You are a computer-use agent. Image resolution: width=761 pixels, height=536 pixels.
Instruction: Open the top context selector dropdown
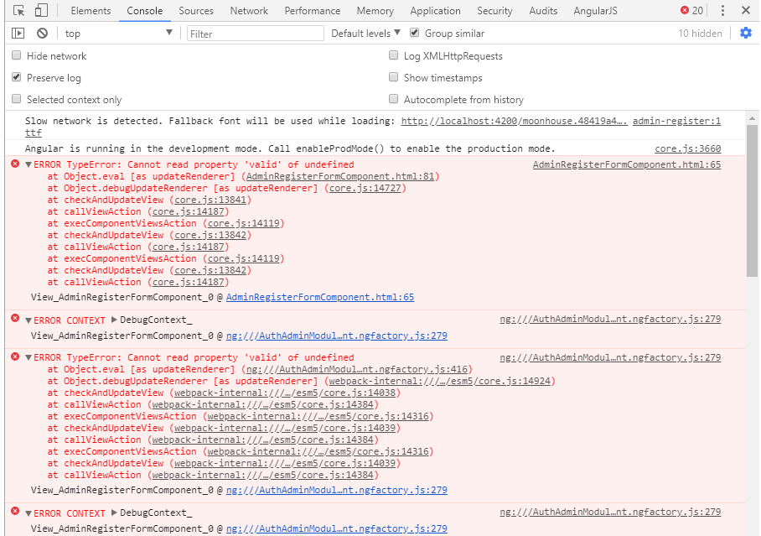pyautogui.click(x=118, y=33)
